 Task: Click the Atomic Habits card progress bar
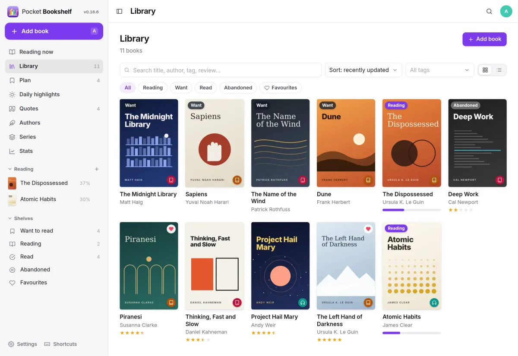[412, 333]
